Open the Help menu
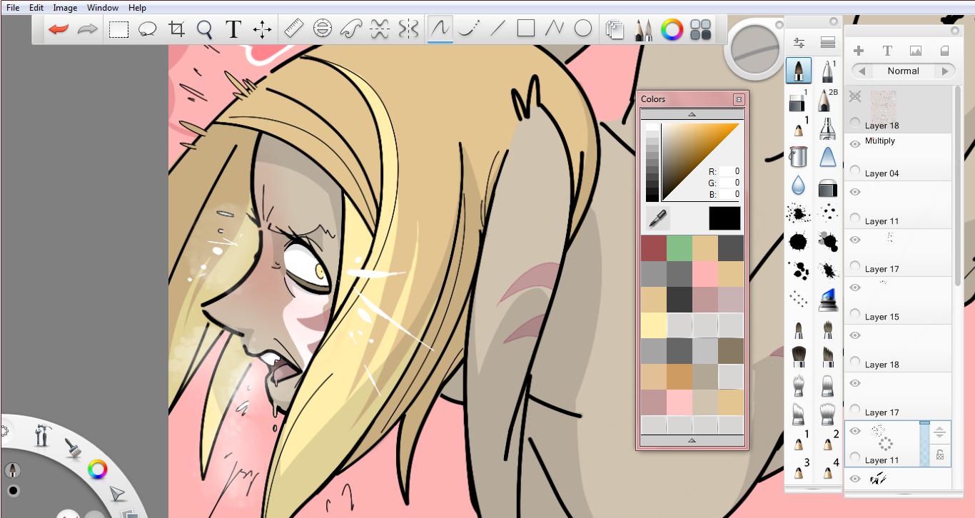Viewport: 975px width, 518px height. (x=137, y=8)
